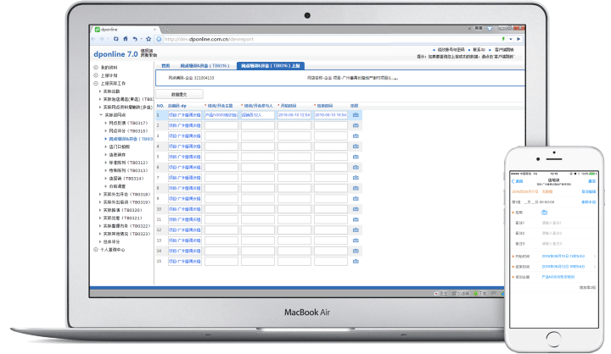This screenshot has height=354, width=611.
Task: Click the camera icon in table row 7
Action: click(356, 178)
